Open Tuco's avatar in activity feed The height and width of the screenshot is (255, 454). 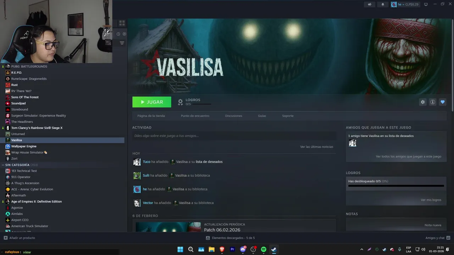coord(137,162)
